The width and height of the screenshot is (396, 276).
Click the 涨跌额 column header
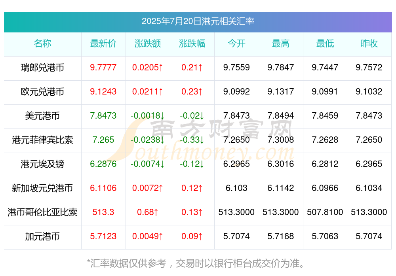coord(148,43)
